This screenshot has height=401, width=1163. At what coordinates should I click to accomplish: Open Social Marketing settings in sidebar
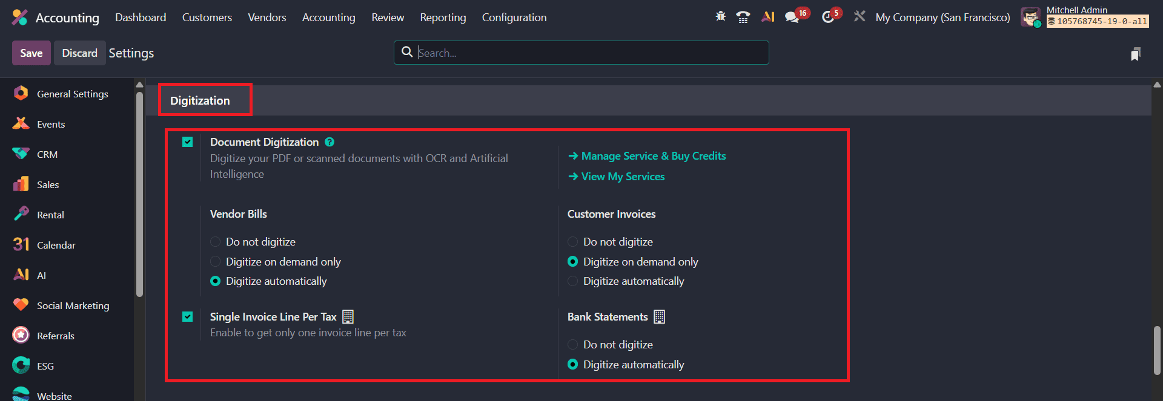(x=67, y=305)
